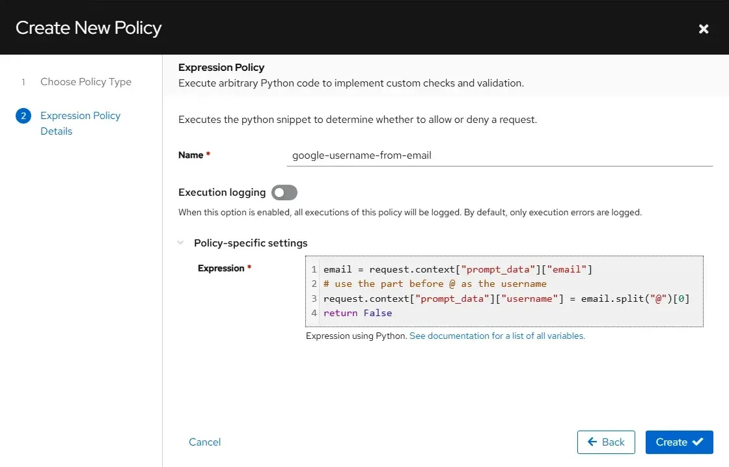Screen dimensions: 729x467
Task: Click the step 2 number badge
Action: [x=23, y=116]
